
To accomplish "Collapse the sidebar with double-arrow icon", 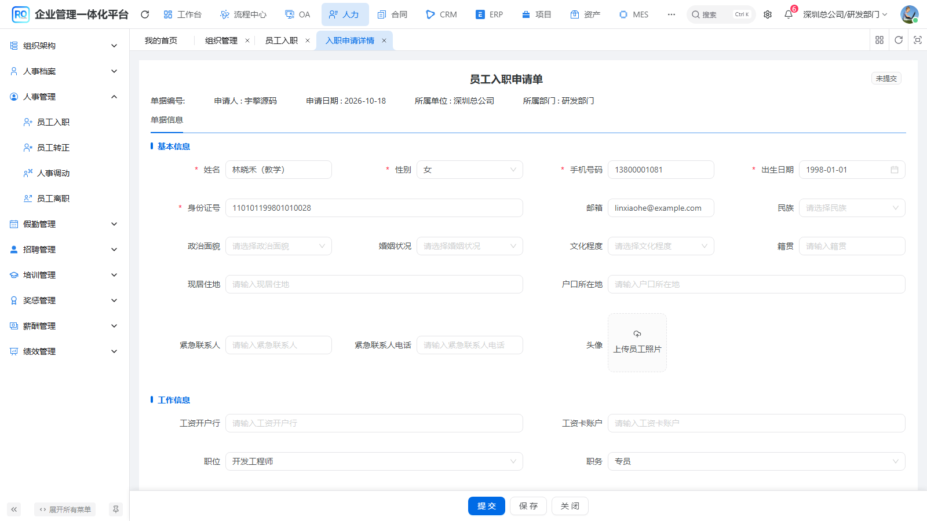I will point(14,509).
